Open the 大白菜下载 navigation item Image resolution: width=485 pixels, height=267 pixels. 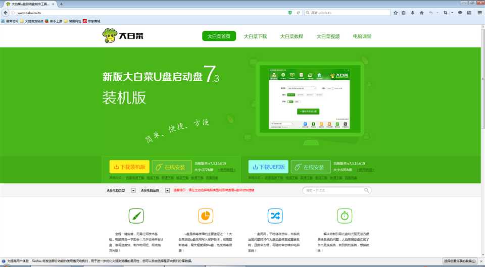coord(255,36)
